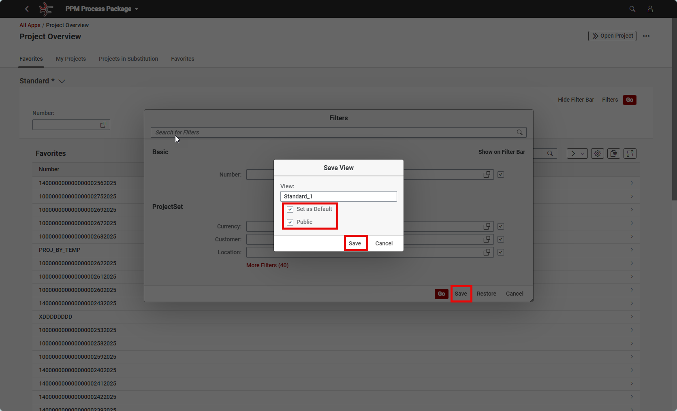
Task: Cancel the Save View dialog
Action: [384, 243]
